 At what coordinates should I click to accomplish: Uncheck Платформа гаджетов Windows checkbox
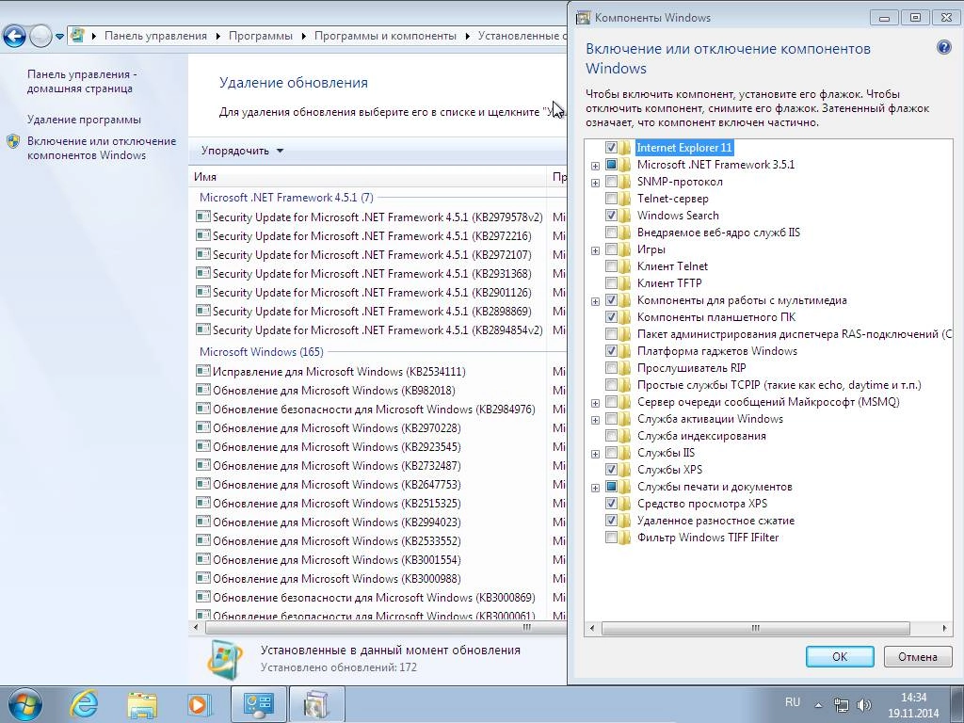point(611,350)
